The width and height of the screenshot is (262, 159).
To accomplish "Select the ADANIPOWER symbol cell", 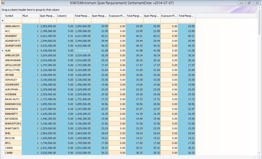I will click(x=13, y=46).
